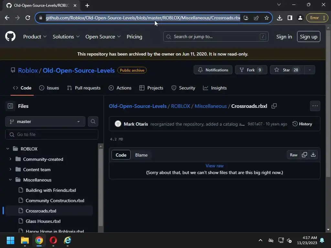The image size is (331, 248).
Task: Switch to the Issues tab
Action: tap(49, 88)
